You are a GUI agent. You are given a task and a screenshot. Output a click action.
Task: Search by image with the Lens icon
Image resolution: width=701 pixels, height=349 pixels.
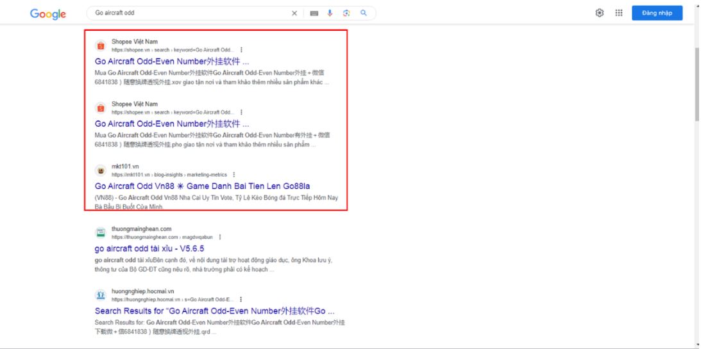point(346,13)
